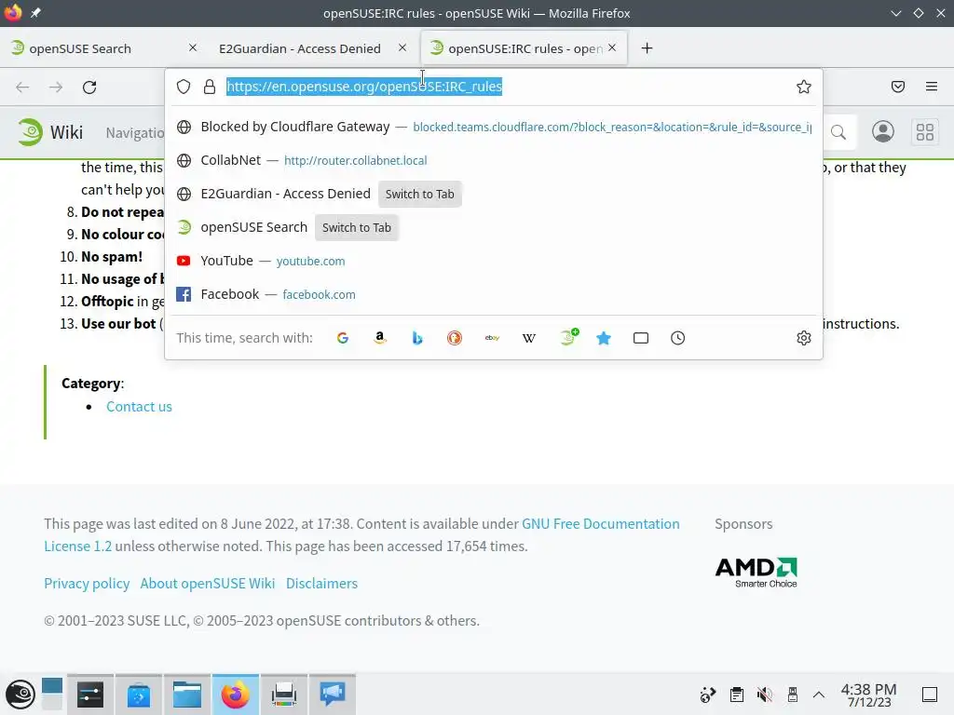The height and width of the screenshot is (715, 954).
Task: Unmute audio volume in system tray
Action: coord(765,695)
